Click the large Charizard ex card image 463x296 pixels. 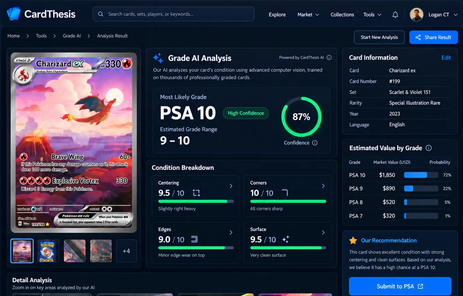click(x=74, y=142)
